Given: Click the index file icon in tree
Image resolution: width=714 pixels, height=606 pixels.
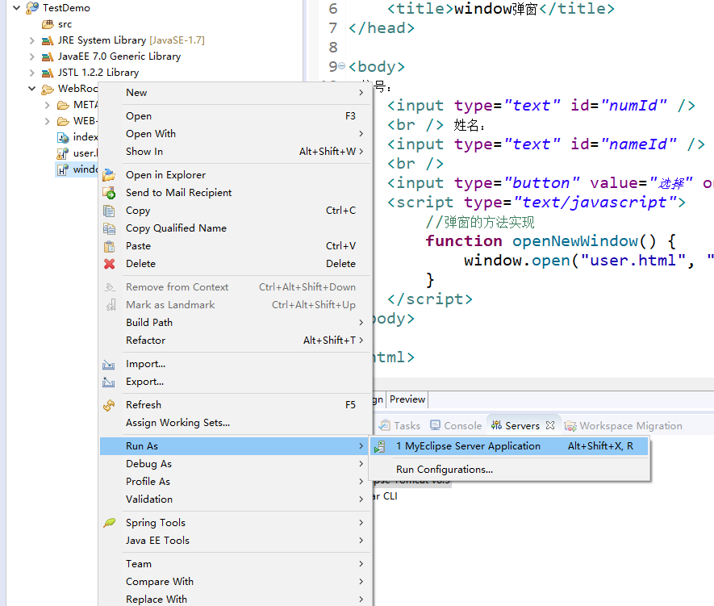Looking at the screenshot, I should [x=63, y=137].
